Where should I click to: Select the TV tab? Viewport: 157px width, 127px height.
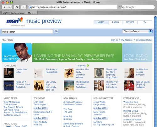click(145, 22)
